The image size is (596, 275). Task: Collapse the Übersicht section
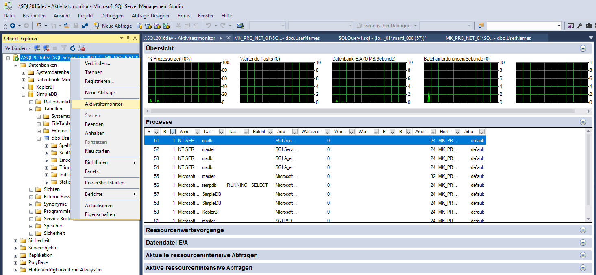583,48
